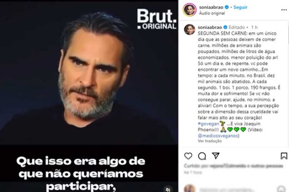Click the soniaabrao username in header

(x=211, y=7)
